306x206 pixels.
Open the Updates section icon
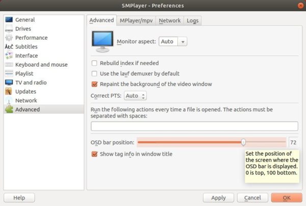[x=9, y=92]
